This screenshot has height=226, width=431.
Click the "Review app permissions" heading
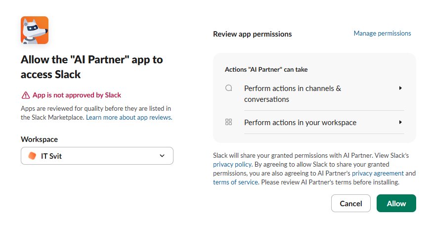[x=252, y=34]
